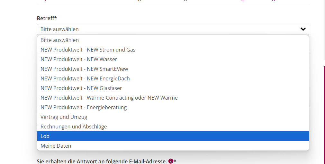325x164 pixels.
Task: Click the highlighted 'Lob' option
Action: [45, 136]
